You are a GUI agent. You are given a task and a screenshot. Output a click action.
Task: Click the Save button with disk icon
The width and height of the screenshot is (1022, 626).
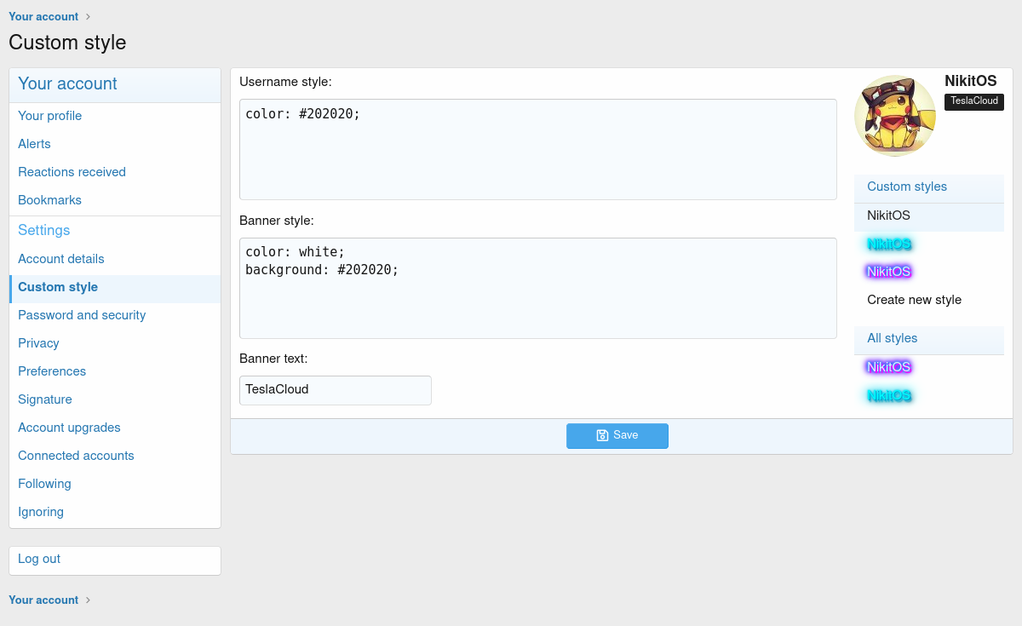(617, 435)
